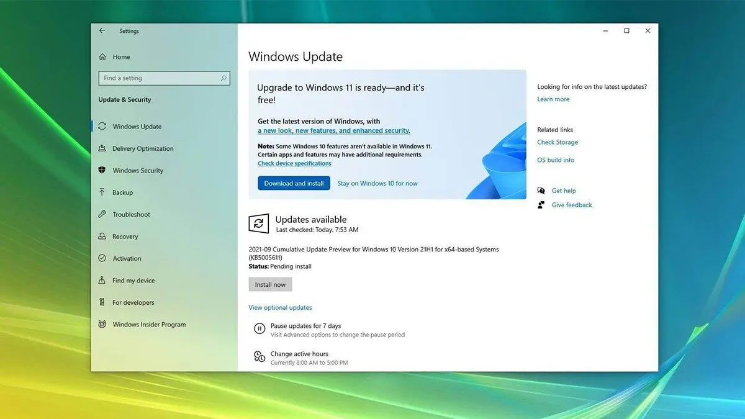Click the Delivery Optimization icon
745x419 pixels.
102,148
